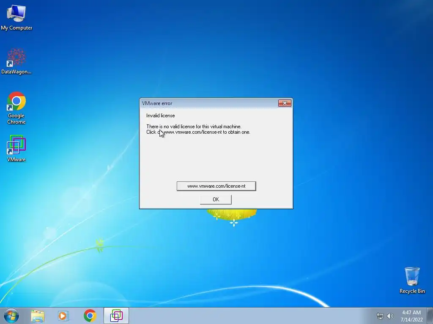Click the active VMware taskbar button
The image size is (433, 324).
click(116, 316)
